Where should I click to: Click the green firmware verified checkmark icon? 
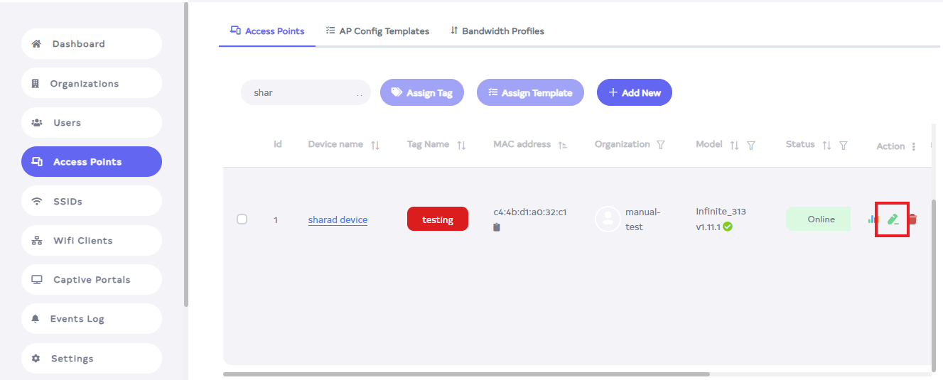[x=728, y=227]
